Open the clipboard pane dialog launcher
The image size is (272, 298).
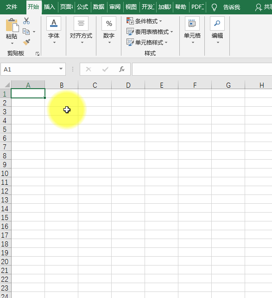click(x=38, y=54)
